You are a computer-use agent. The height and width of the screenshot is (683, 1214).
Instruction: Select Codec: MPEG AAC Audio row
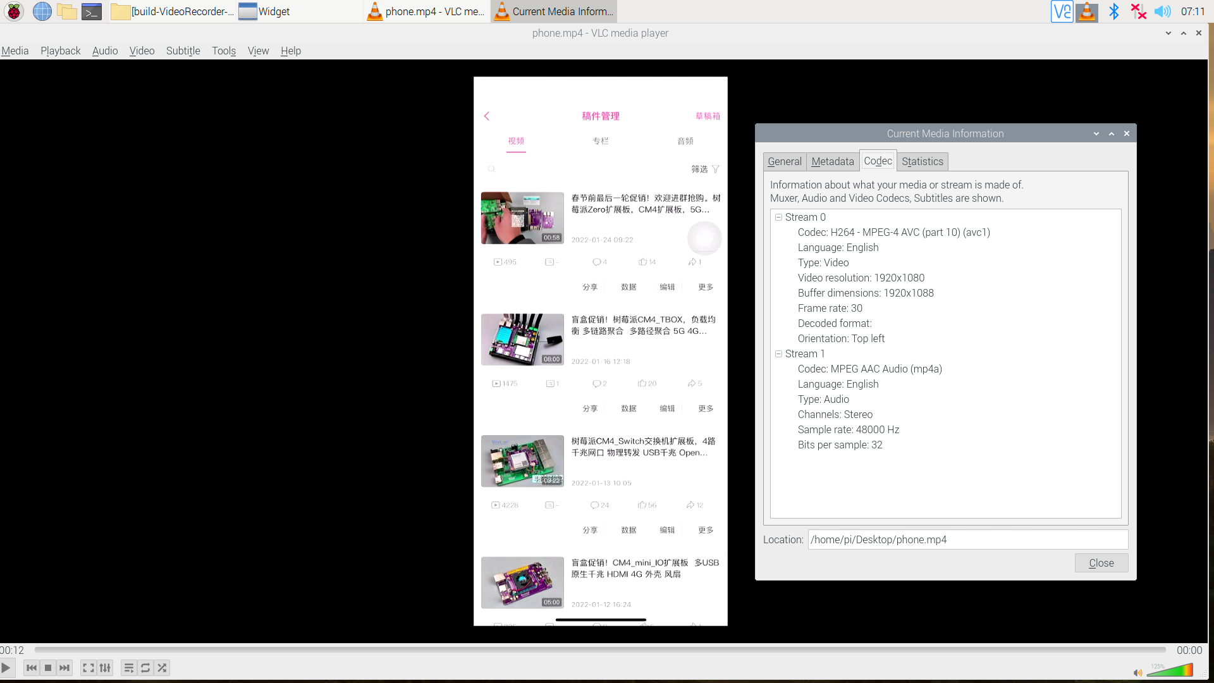(x=870, y=369)
